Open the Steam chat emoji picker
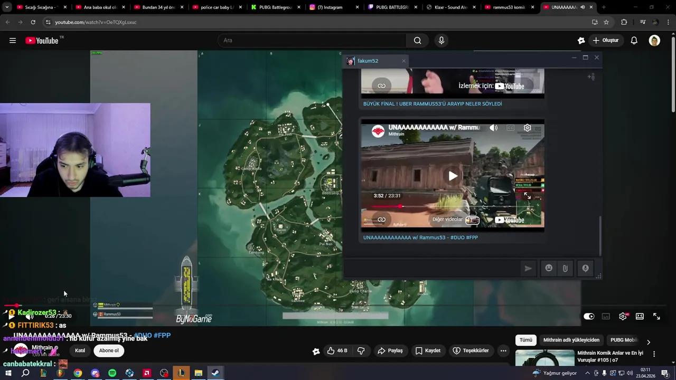 (549, 268)
